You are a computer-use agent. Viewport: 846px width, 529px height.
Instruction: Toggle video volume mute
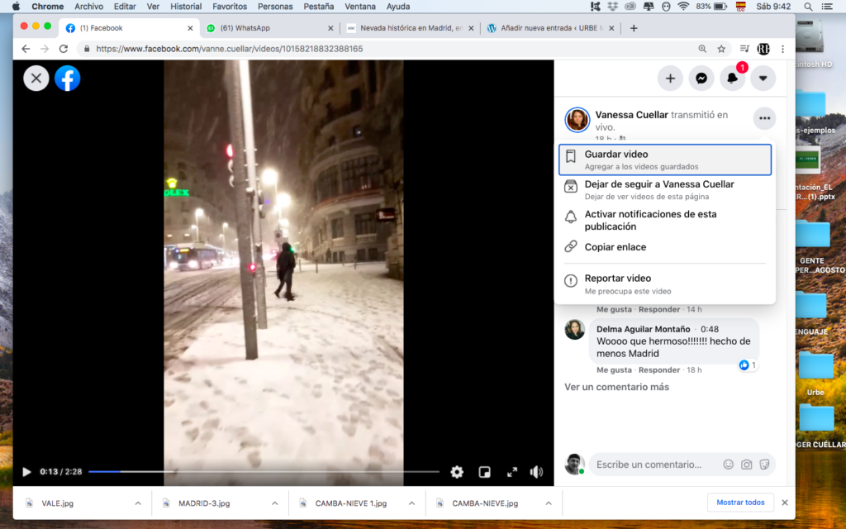(536, 472)
